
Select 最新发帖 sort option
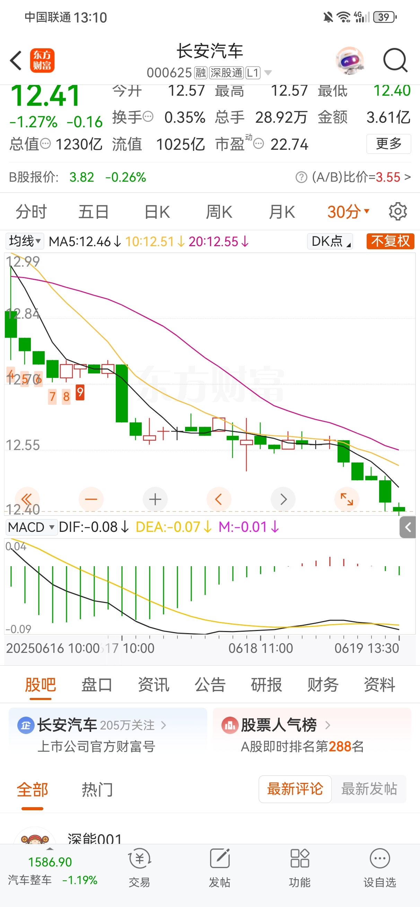coord(369,789)
